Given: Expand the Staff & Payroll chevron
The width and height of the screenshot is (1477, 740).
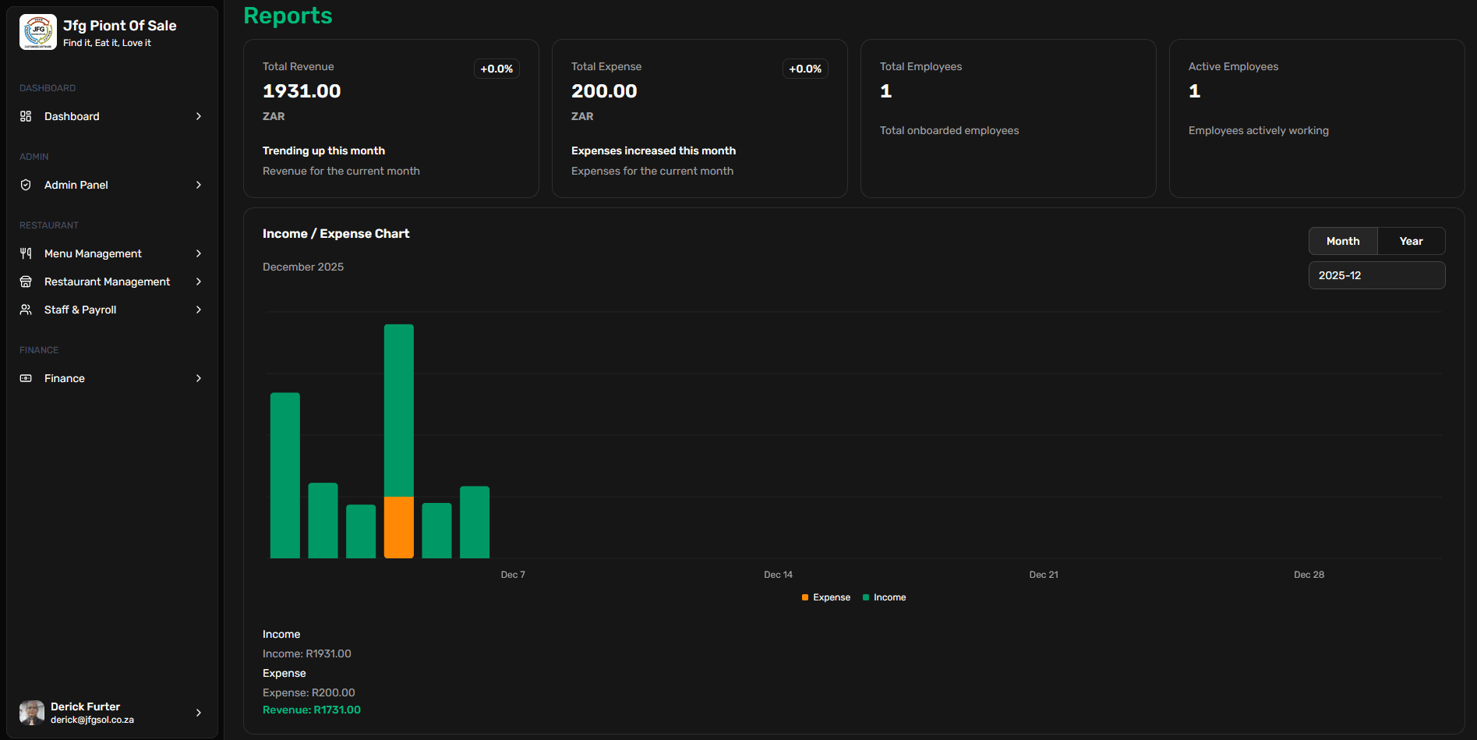Looking at the screenshot, I should click(199, 310).
